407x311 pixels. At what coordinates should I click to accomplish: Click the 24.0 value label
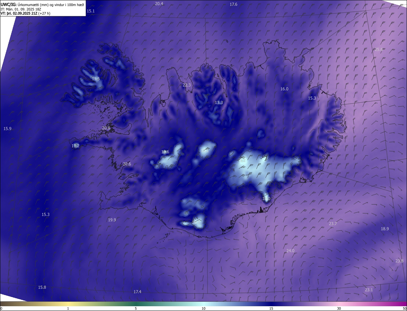[290, 251]
